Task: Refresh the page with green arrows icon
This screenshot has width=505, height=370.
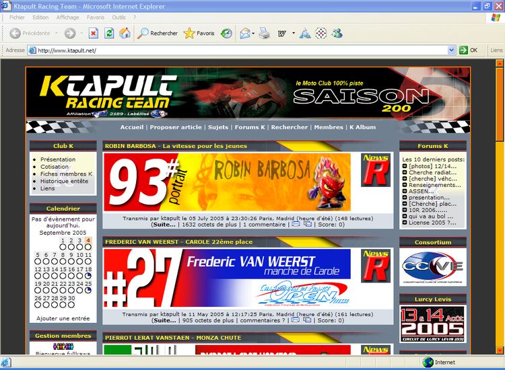Action: (109, 33)
